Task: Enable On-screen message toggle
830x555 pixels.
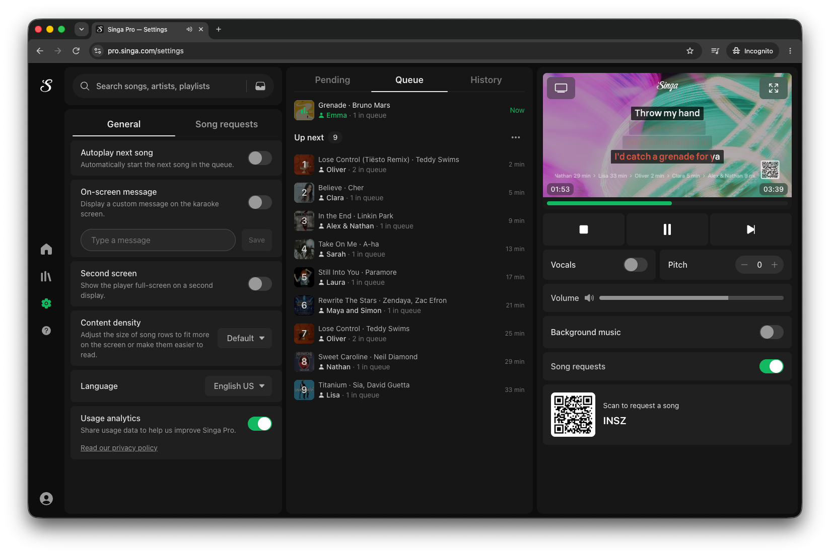Action: (x=260, y=202)
